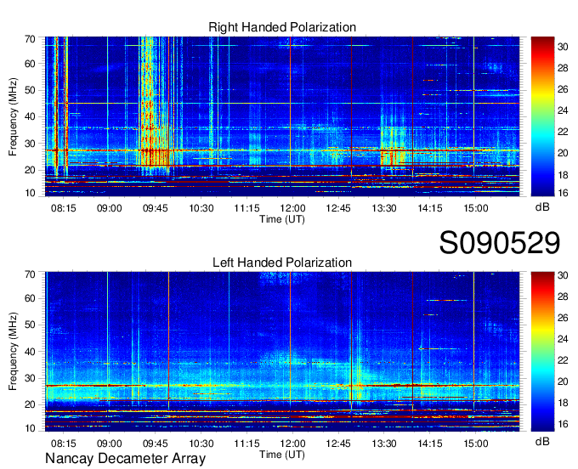Click 08:15 tick on left-handed time axis
This screenshot has width=578, height=469.
point(64,443)
